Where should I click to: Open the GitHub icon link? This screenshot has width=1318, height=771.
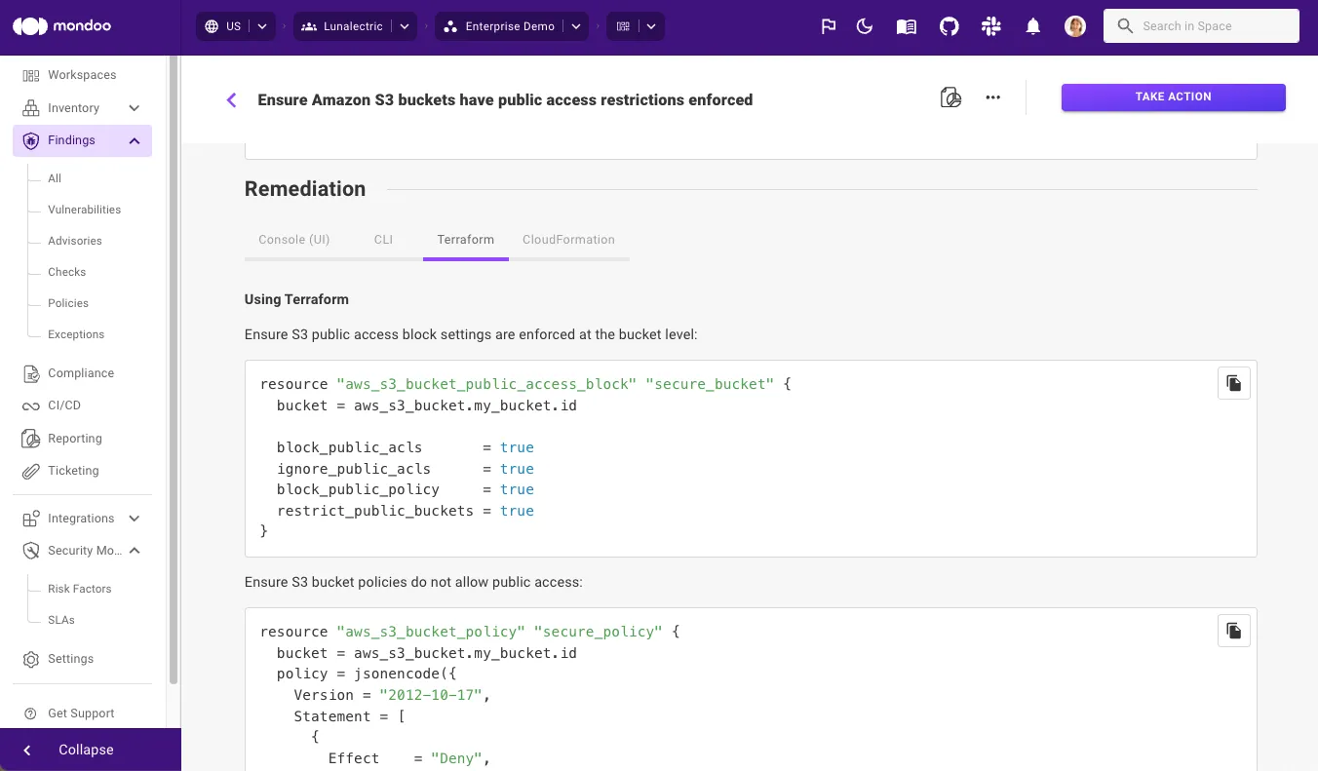click(x=949, y=26)
